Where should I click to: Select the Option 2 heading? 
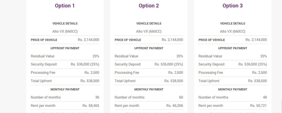(149, 6)
